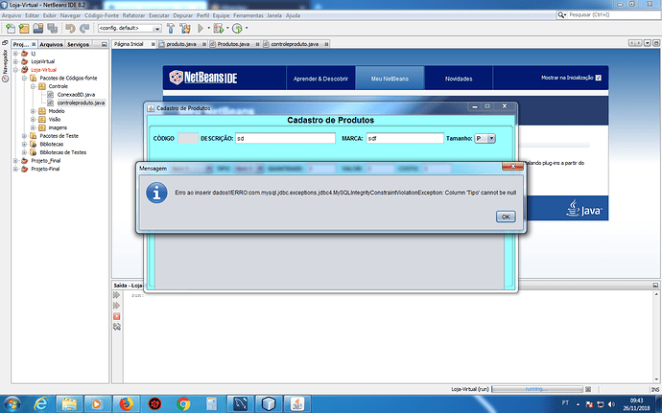The height and width of the screenshot is (413, 662).
Task: Switch to the controleproduto.java editor tab
Action: click(x=295, y=44)
